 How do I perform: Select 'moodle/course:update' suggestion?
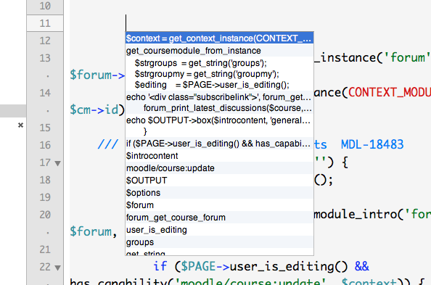(219, 168)
